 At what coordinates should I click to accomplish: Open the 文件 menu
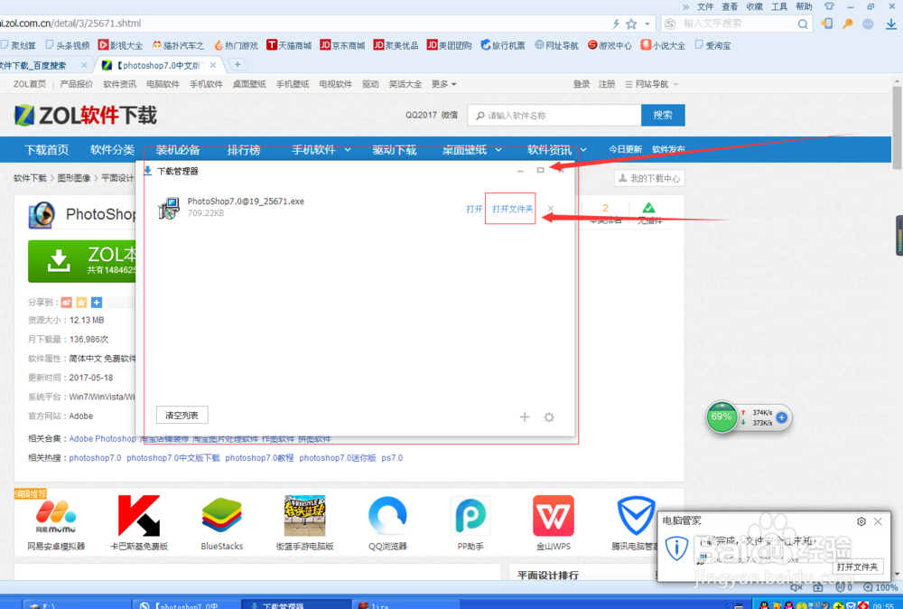pos(705,7)
